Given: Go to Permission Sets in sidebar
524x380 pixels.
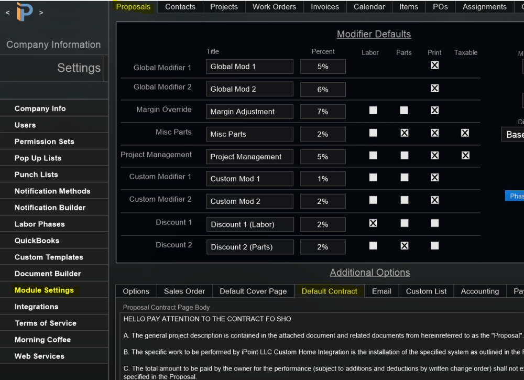Looking at the screenshot, I should [45, 142].
